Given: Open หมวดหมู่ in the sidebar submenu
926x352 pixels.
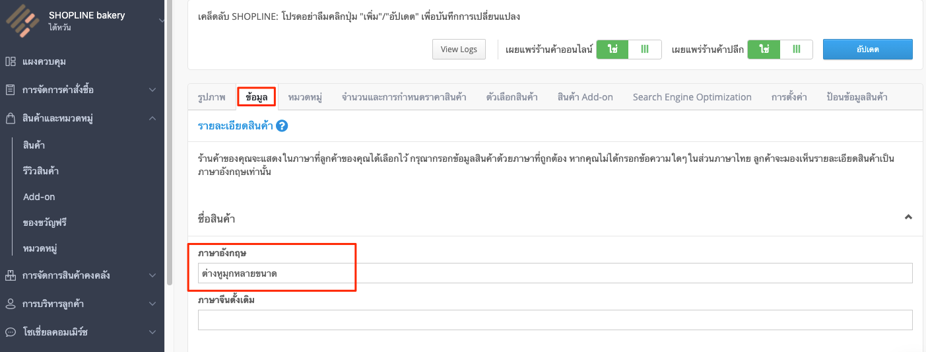Looking at the screenshot, I should (40, 249).
